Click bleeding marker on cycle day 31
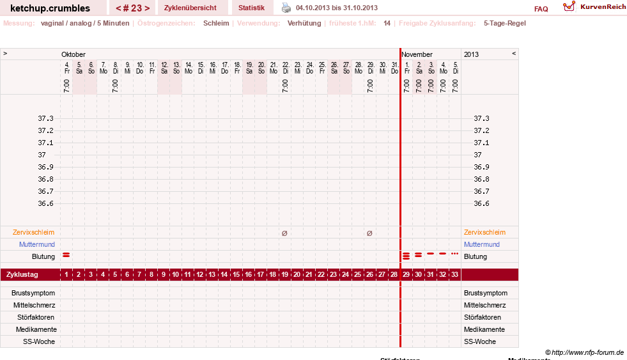627x360 pixels. 430,254
